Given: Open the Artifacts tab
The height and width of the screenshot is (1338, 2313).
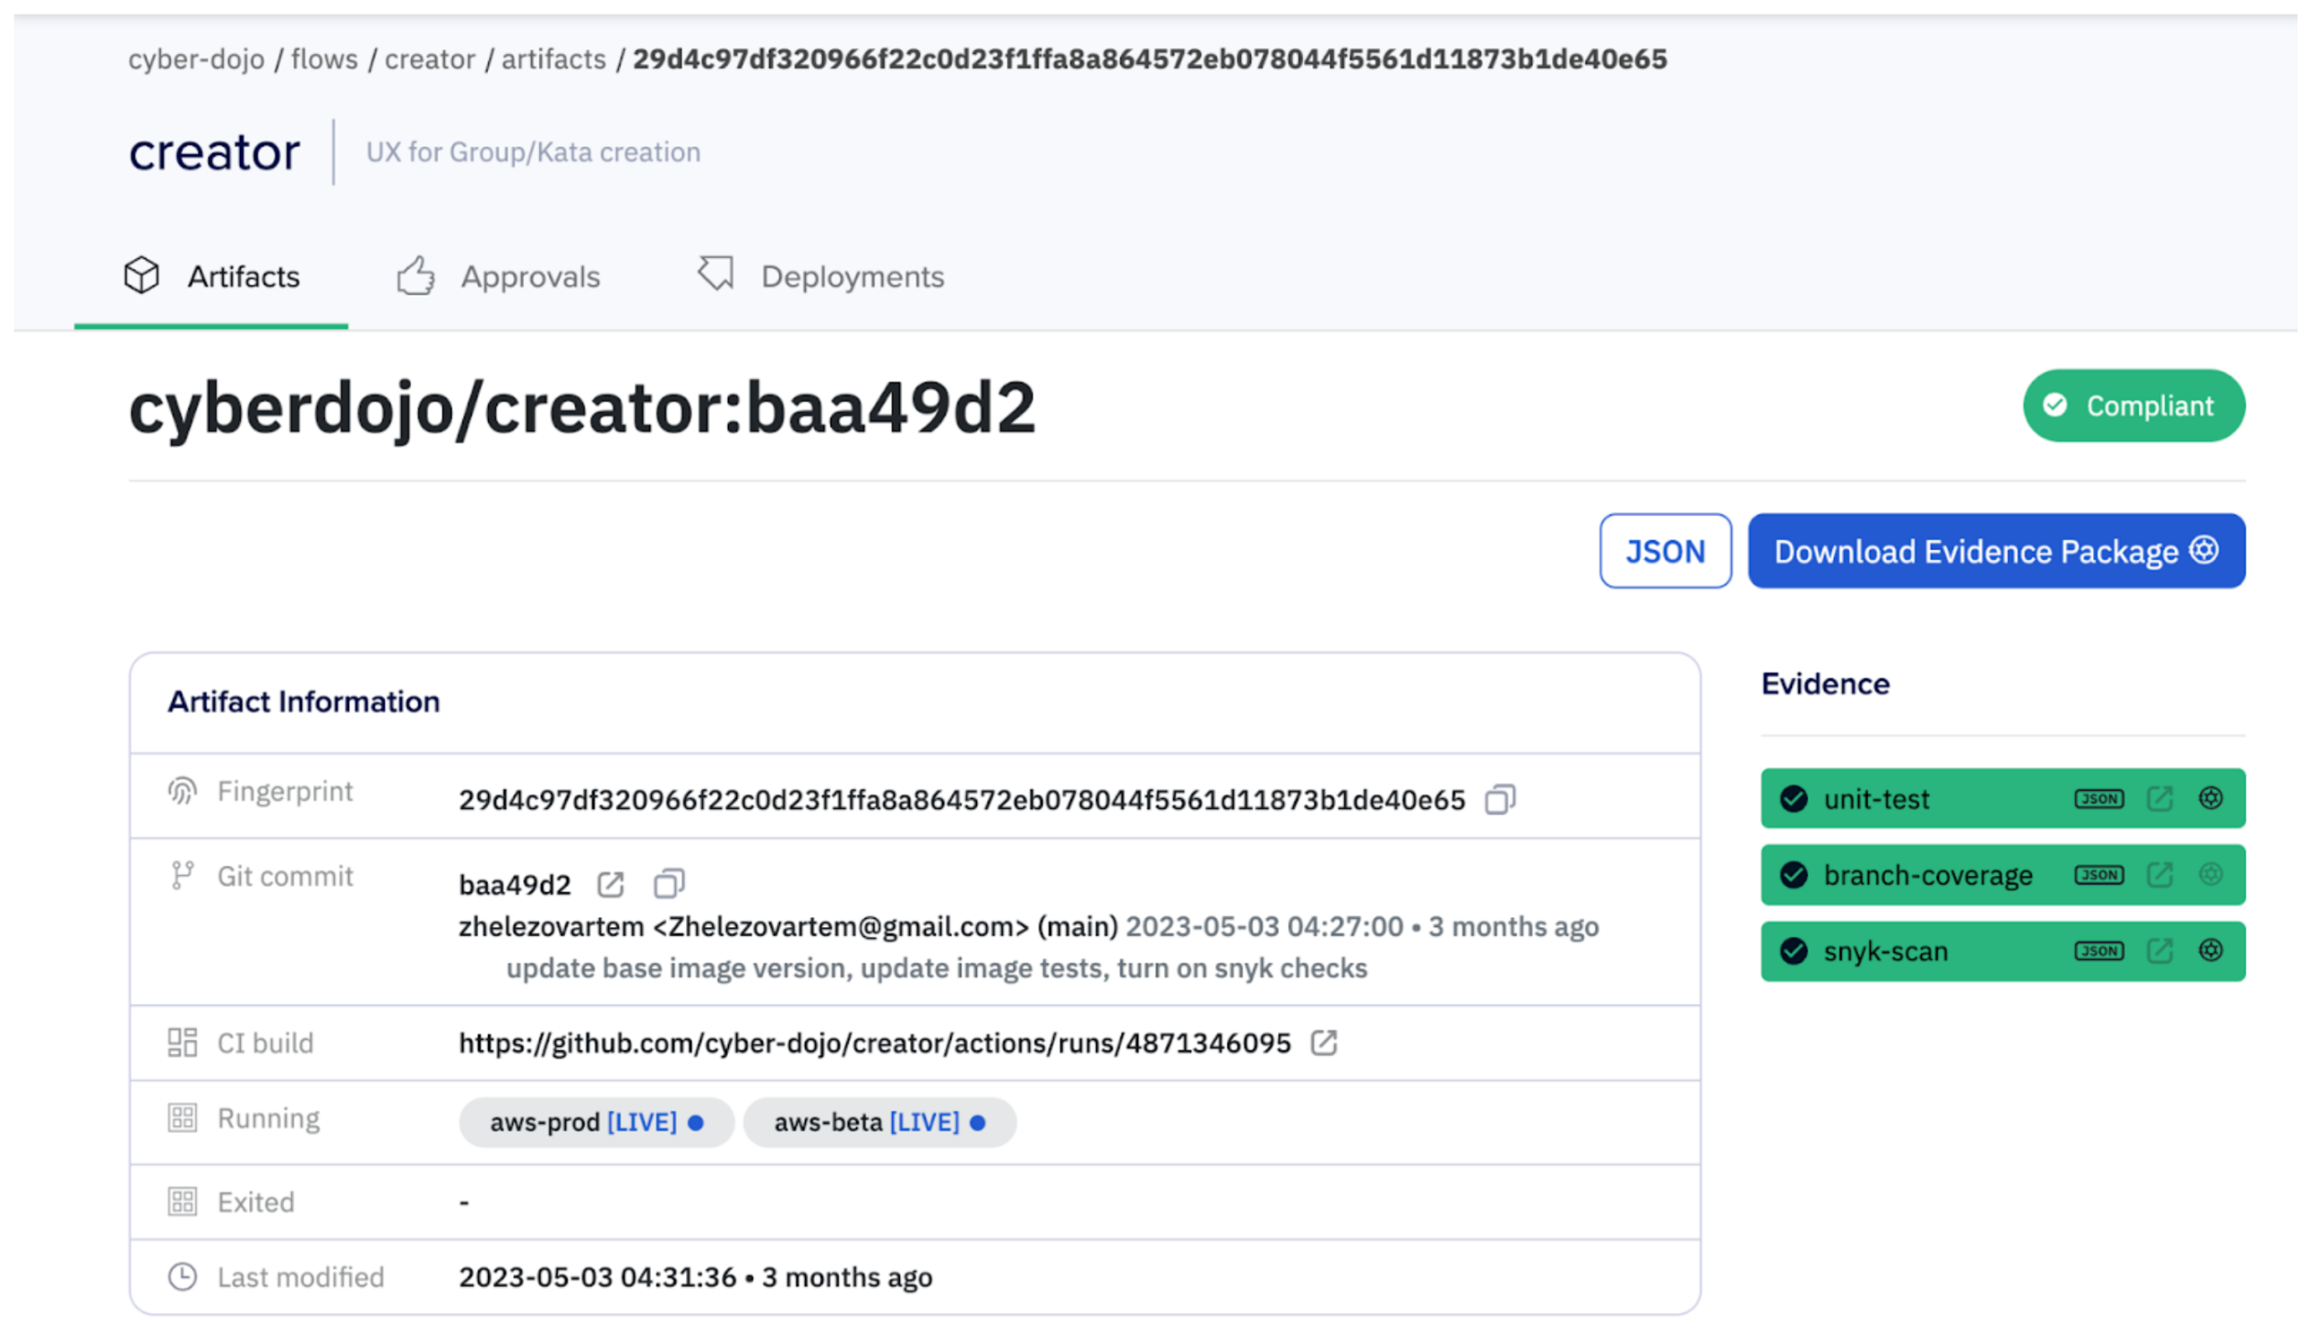Looking at the screenshot, I should [x=212, y=277].
